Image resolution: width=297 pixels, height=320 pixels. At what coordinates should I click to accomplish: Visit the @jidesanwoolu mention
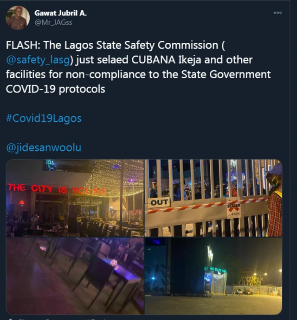[x=44, y=147]
